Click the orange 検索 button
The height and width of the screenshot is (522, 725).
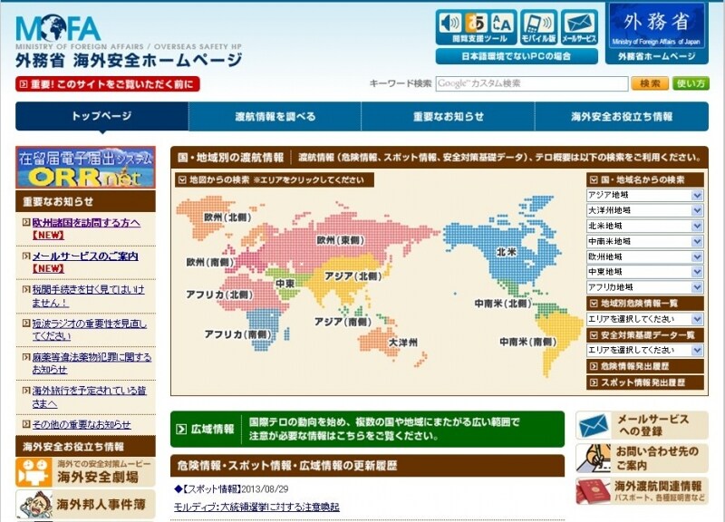pos(650,83)
